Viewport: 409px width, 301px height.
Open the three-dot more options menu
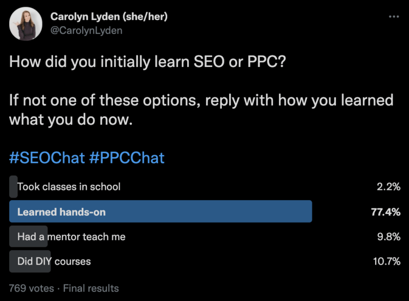[393, 17]
